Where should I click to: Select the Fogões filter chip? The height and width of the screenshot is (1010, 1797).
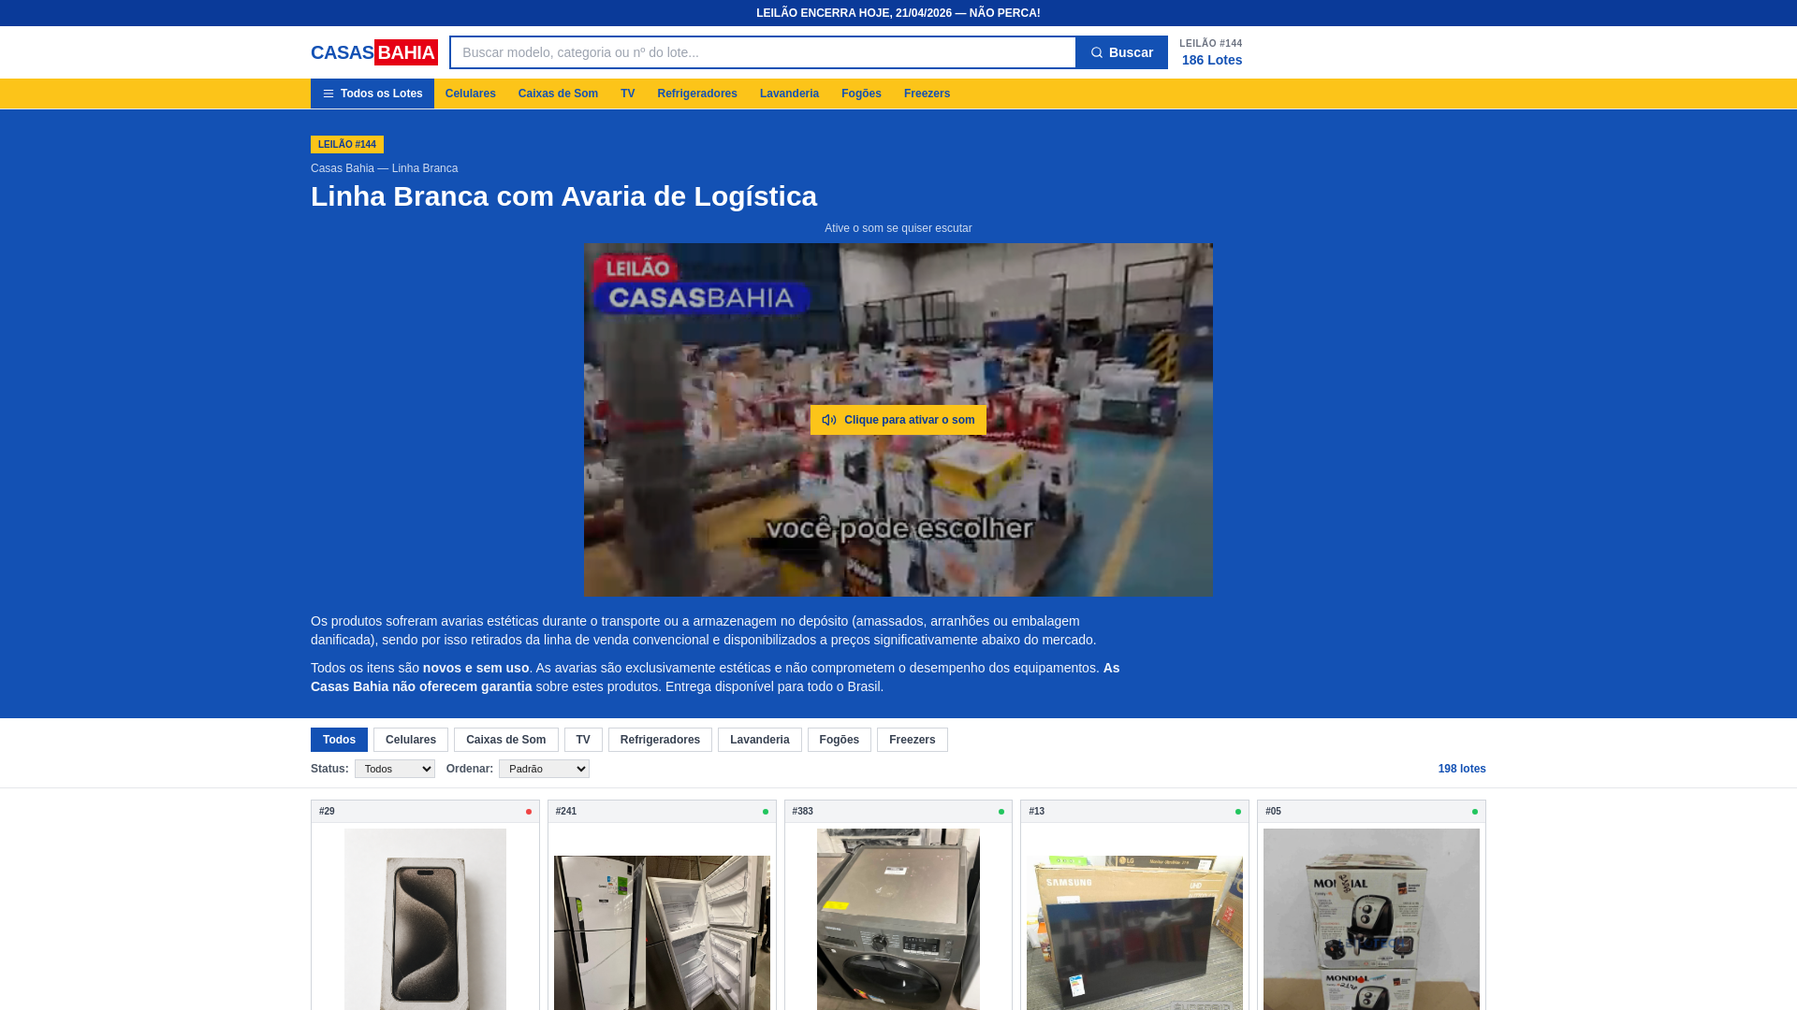click(839, 740)
